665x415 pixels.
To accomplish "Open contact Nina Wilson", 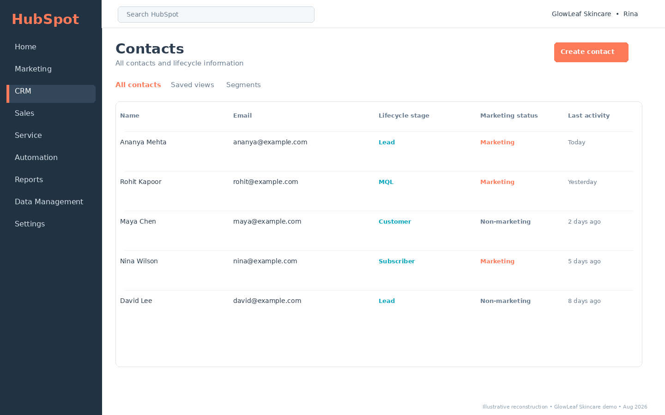I will coord(139,261).
